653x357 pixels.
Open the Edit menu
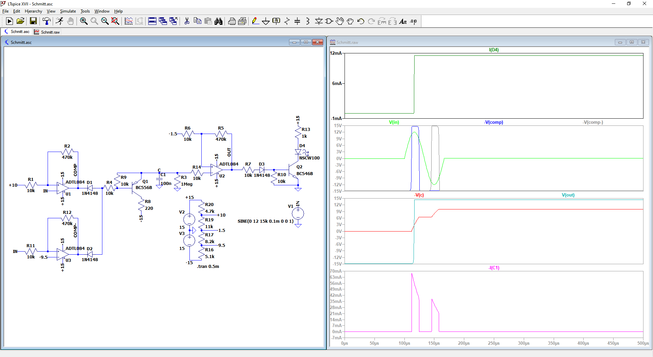(16, 11)
